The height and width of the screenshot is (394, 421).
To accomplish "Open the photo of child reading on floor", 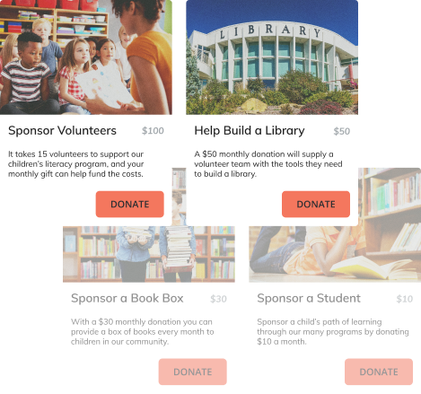I will pos(335,254).
